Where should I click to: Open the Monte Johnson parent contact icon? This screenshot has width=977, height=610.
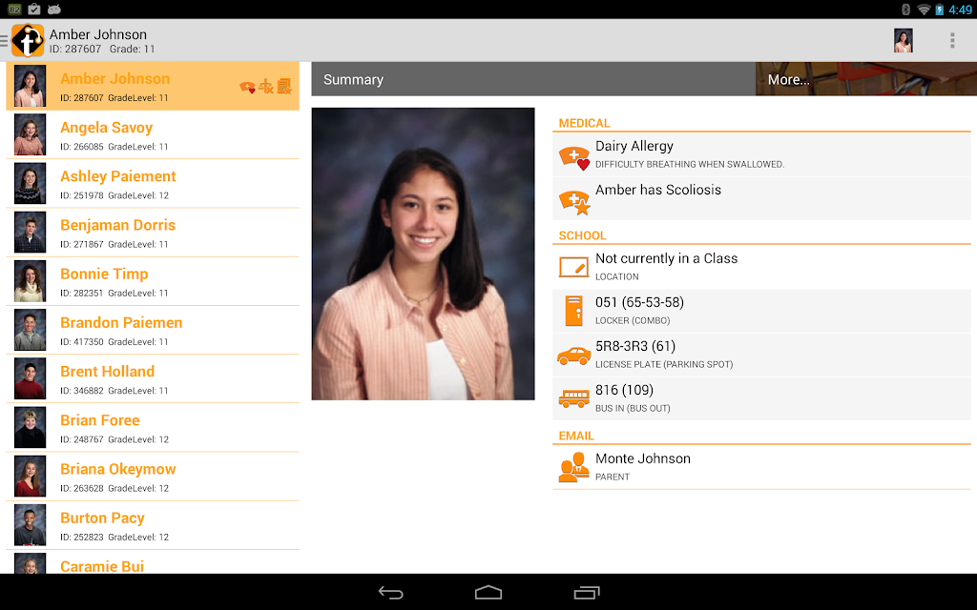click(573, 467)
